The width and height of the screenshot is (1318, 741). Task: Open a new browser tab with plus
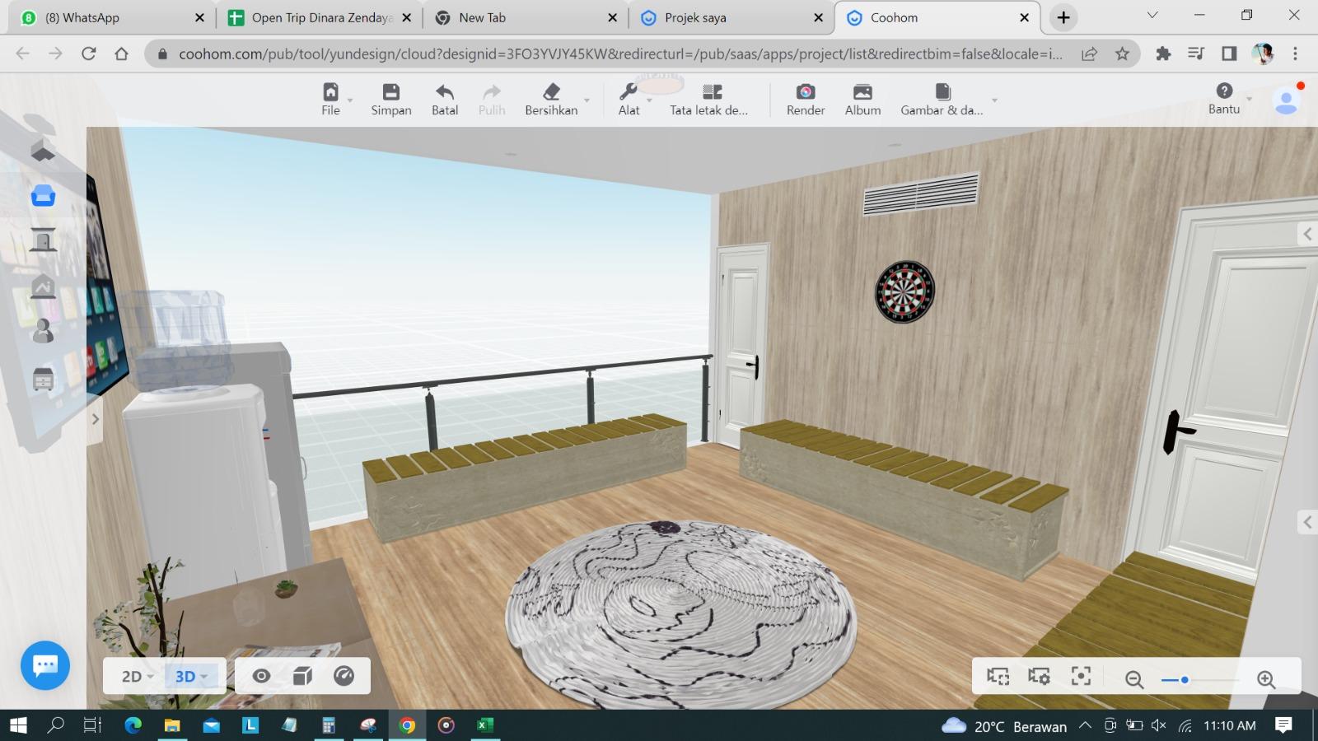[x=1063, y=17]
